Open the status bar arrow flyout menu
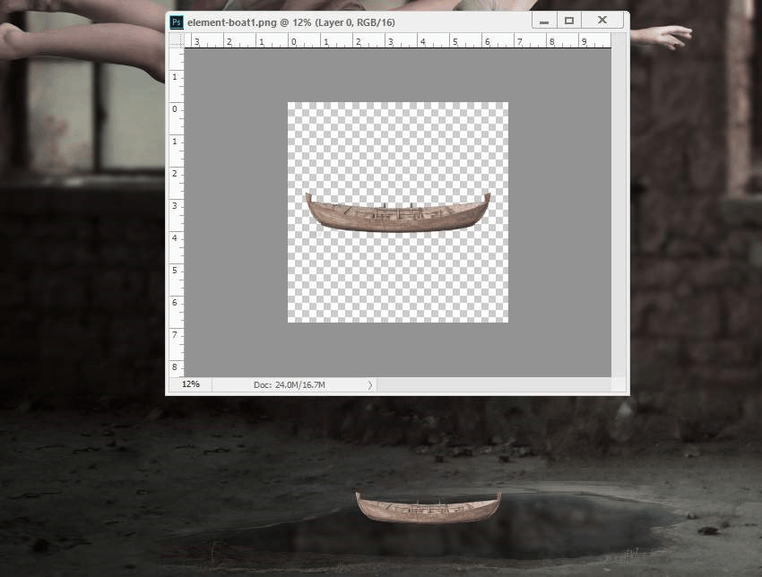Image resolution: width=762 pixels, height=577 pixels. (370, 384)
